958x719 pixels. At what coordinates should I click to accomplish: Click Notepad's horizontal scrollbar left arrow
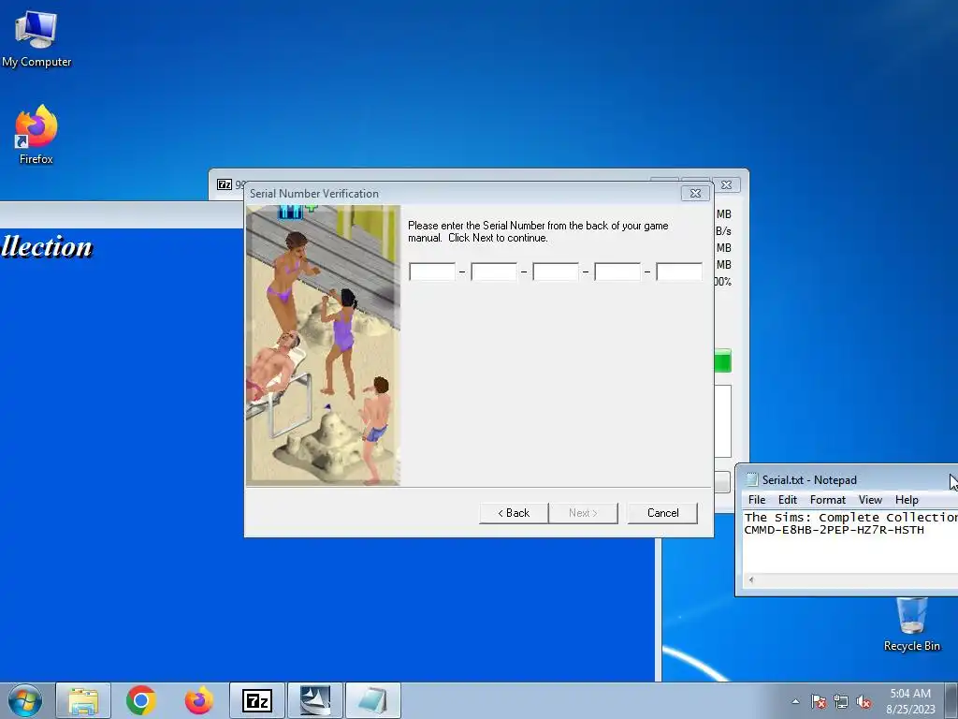(x=751, y=580)
